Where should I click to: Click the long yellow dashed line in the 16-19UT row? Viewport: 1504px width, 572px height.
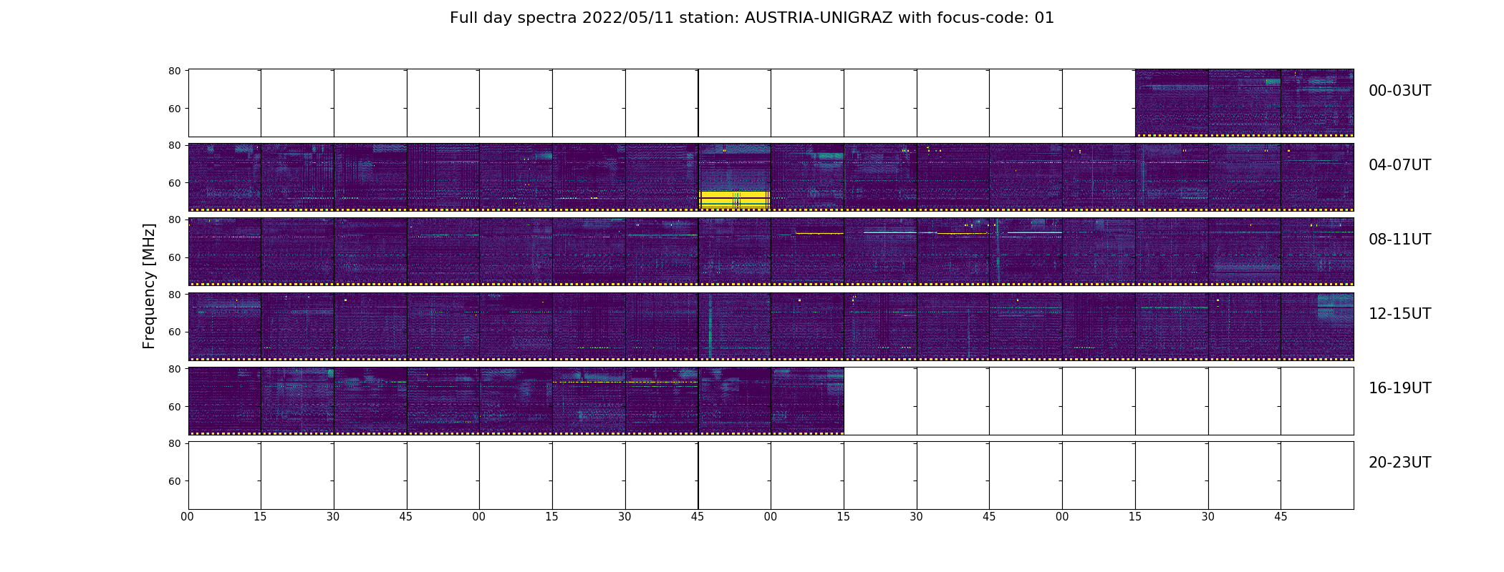tap(625, 382)
